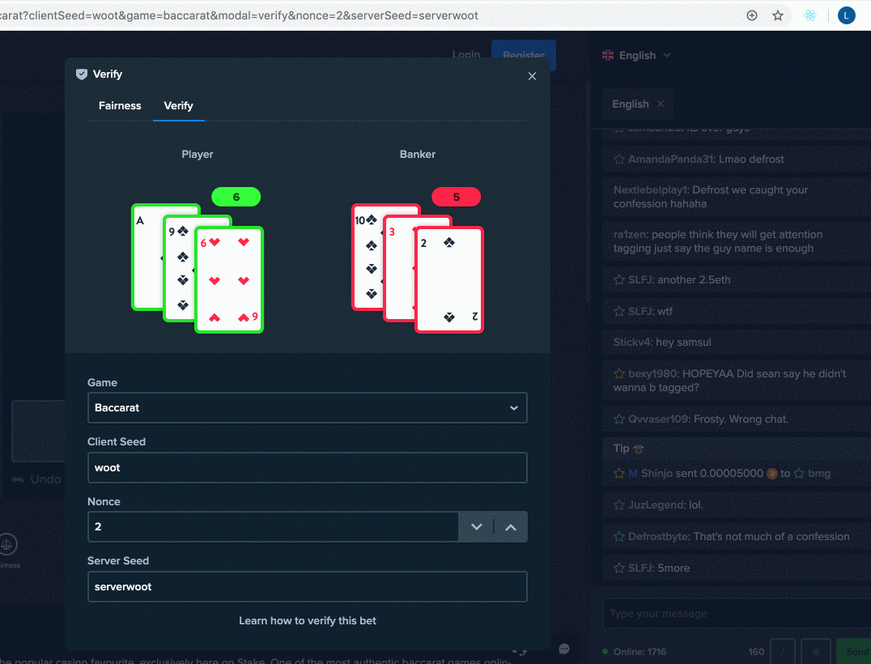Image resolution: width=871 pixels, height=664 pixels.
Task: Click the Login link
Action: [465, 54]
